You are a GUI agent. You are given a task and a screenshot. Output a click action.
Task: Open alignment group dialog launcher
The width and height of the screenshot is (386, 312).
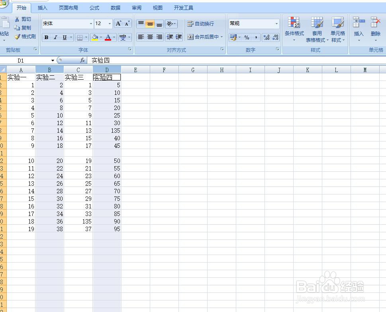222,49
